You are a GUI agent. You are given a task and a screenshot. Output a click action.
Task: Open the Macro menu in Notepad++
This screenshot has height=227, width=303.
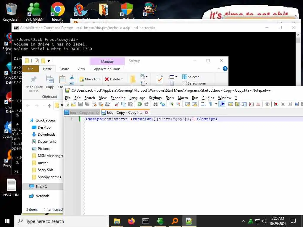tap(183, 98)
